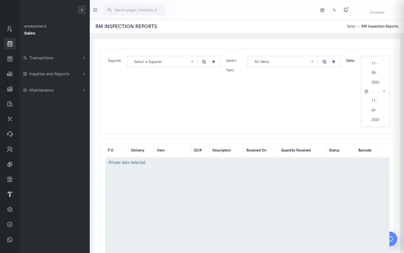Click the shopping basket icon in header
This screenshot has width=404, height=253.
[322, 10]
